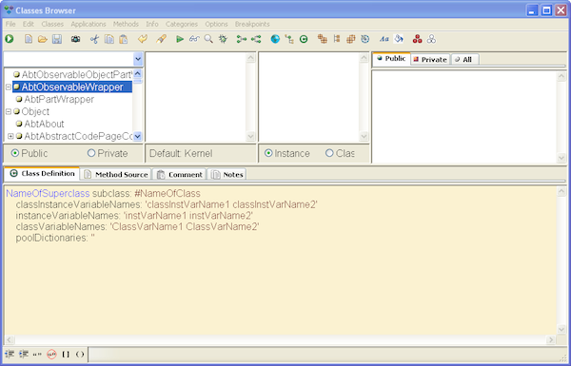Click the paintbrush format icon
This screenshot has height=366, width=571.
click(162, 39)
